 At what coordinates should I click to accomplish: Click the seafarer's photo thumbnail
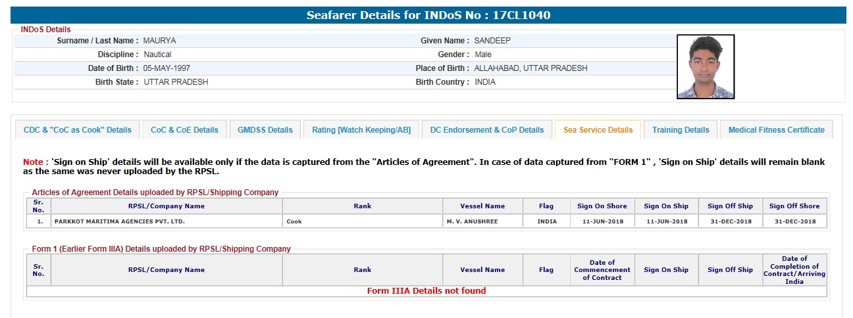706,67
